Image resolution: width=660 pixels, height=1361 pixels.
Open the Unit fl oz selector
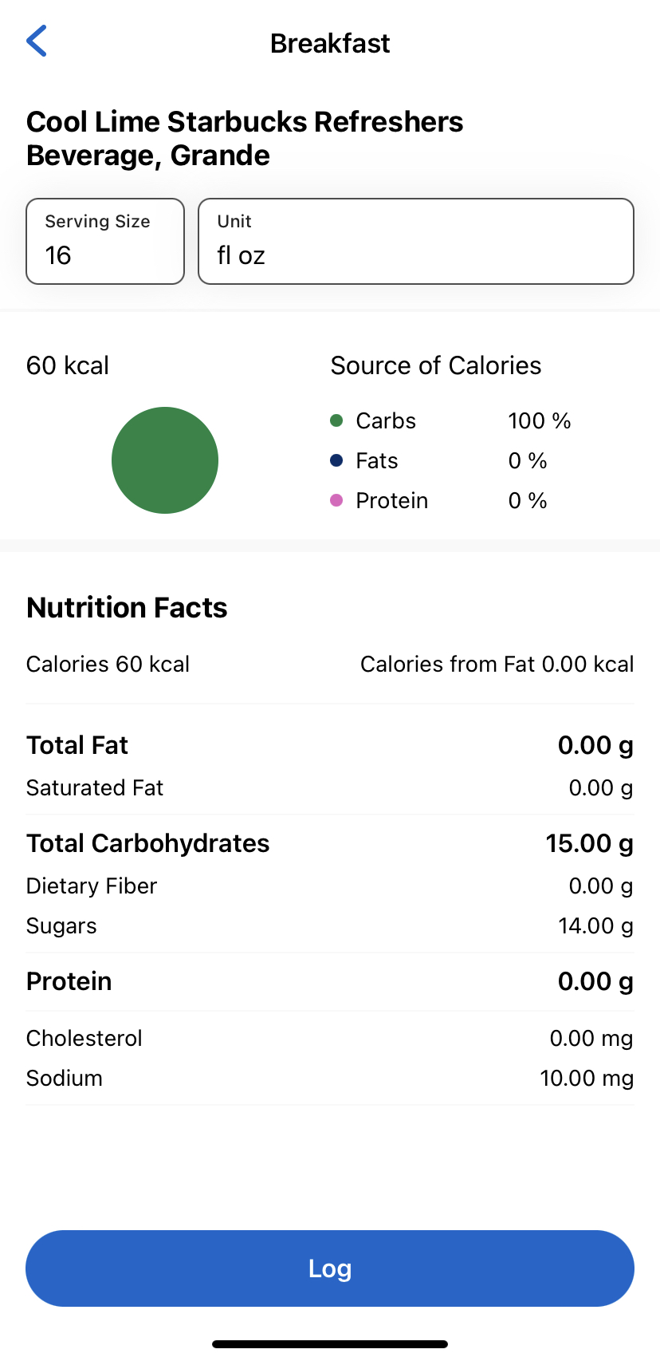pyautogui.click(x=416, y=241)
